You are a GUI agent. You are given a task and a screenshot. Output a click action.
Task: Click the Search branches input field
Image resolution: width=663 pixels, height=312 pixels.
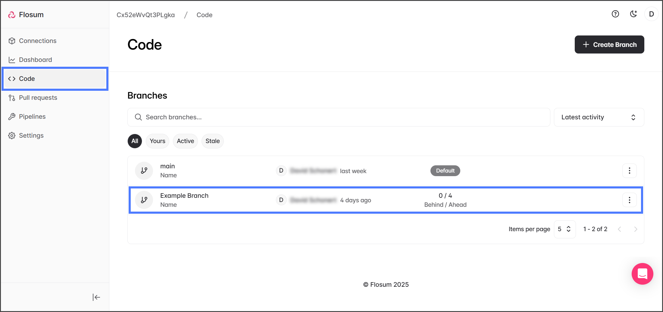[x=339, y=117]
